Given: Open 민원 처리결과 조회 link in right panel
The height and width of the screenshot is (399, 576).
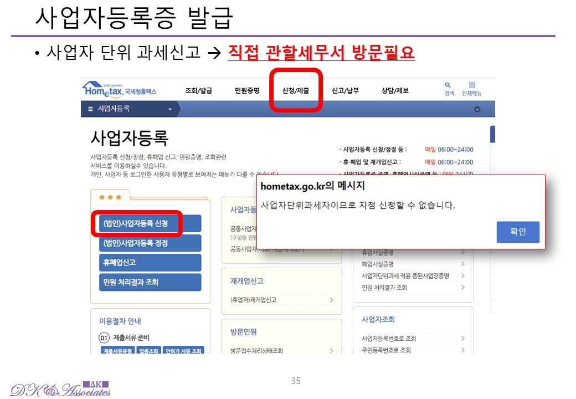Looking at the screenshot, I should 384,287.
